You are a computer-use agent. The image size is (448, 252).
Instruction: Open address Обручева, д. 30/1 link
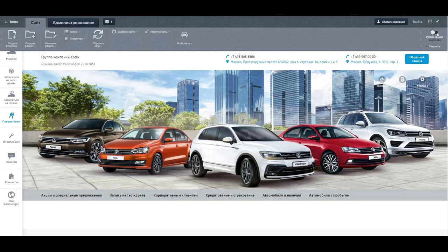[374, 62]
